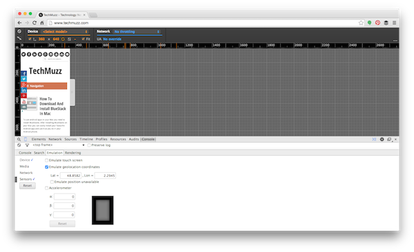This screenshot has width=414, height=252.
Task: Open DevTools settings gear icon
Action: (382, 139)
